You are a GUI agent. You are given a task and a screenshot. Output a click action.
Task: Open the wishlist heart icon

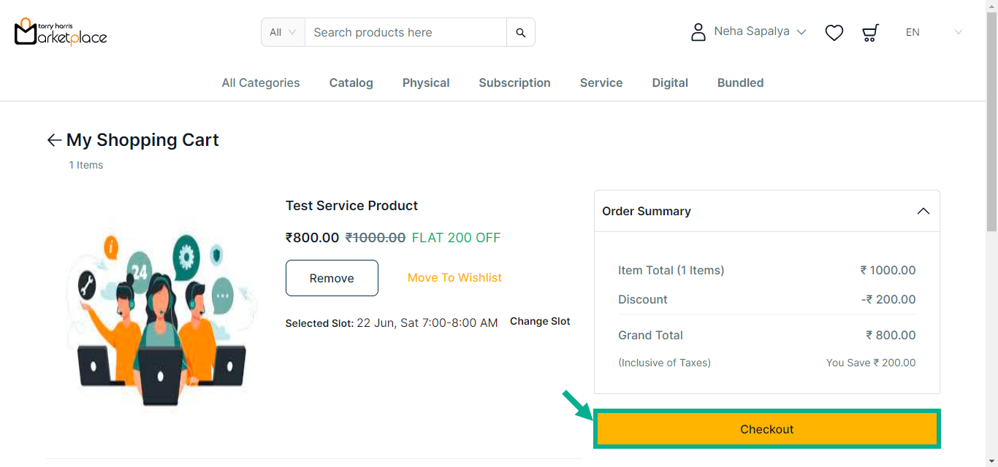click(x=834, y=33)
